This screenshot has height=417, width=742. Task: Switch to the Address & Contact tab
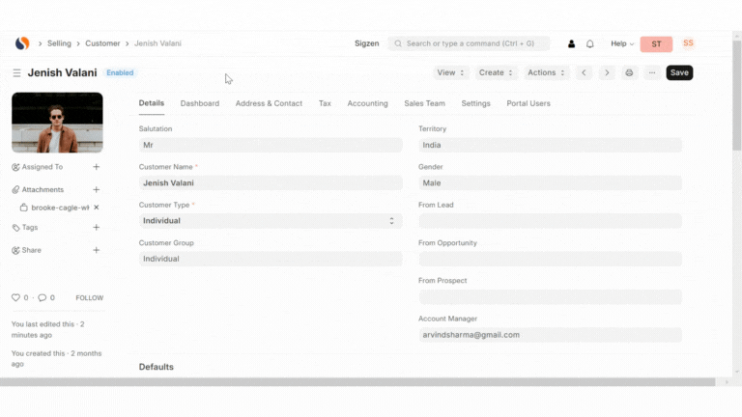[x=269, y=103]
